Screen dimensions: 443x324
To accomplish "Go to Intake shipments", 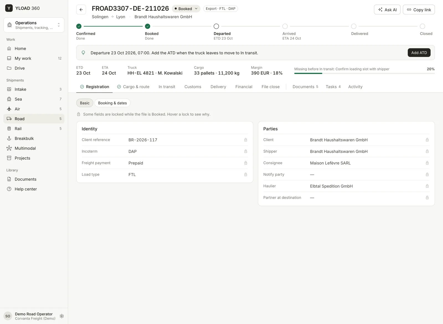I will 34,89.
